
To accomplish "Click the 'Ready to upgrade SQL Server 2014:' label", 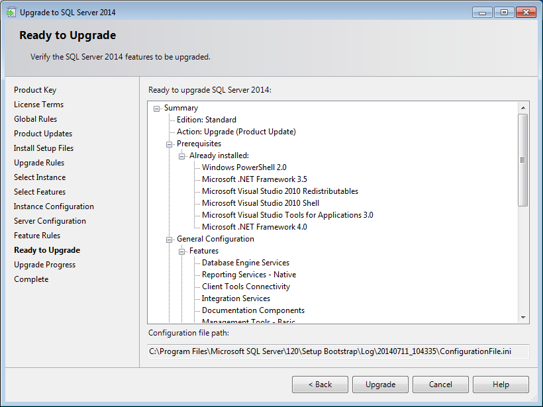I will click(x=210, y=90).
